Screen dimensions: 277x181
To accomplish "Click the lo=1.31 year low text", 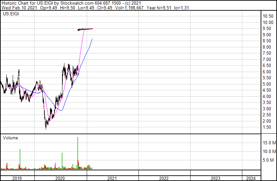I will click(x=182, y=8).
